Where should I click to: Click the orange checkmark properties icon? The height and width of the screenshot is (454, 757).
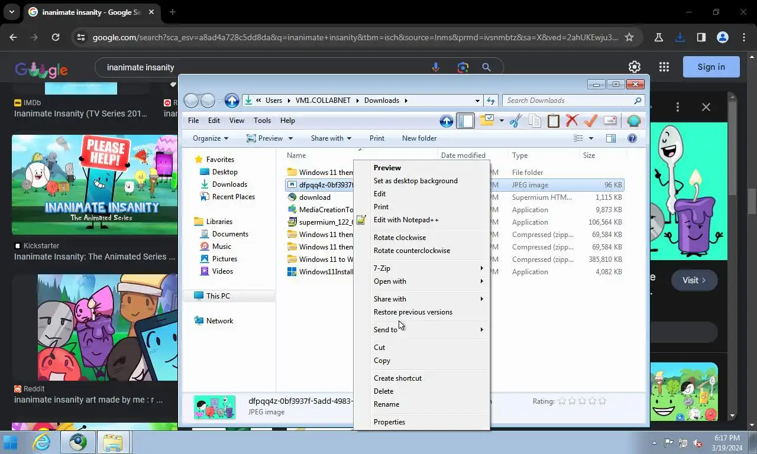[x=591, y=121]
